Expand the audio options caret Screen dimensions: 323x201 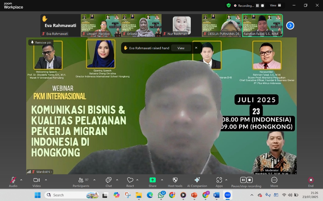(21, 180)
